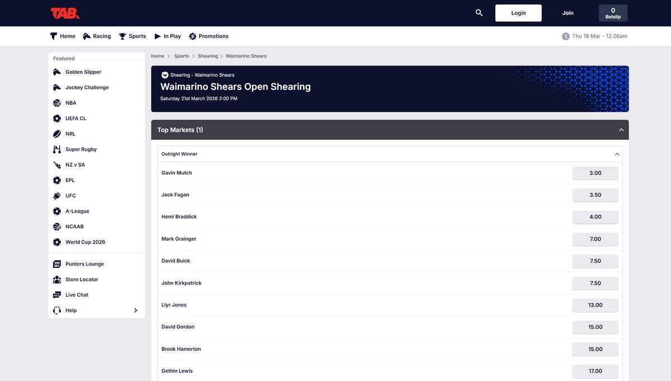Viewport: 671px width, 381px height.
Task: Click the Racing horse icon in navbar
Action: pos(87,36)
